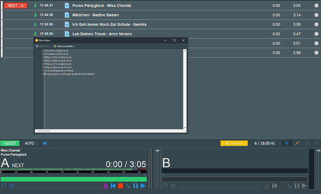Skip to track start on player A

(x=113, y=186)
